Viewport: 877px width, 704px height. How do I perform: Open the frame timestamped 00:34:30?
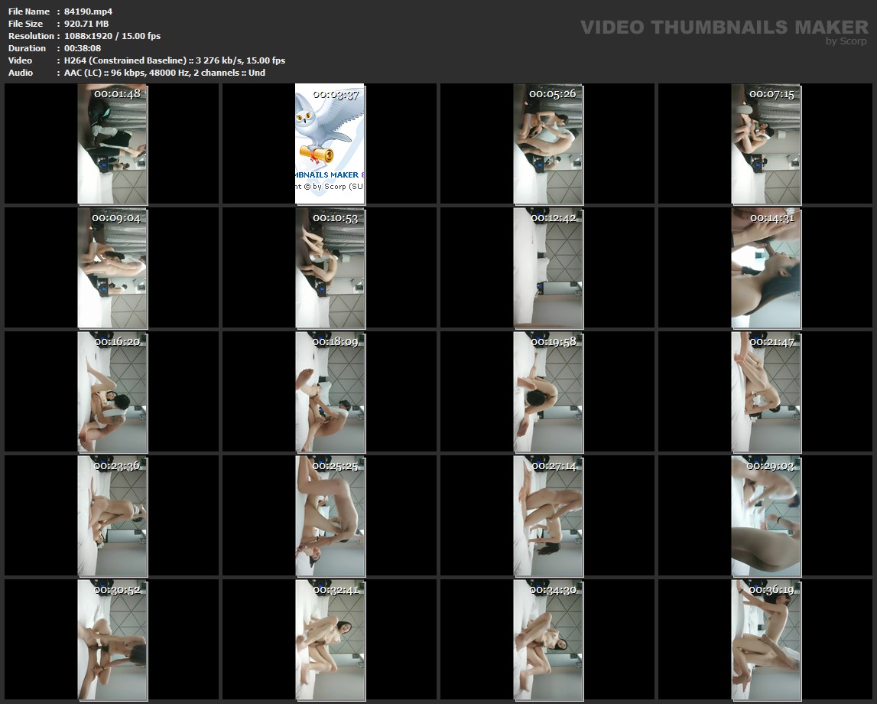pos(548,640)
